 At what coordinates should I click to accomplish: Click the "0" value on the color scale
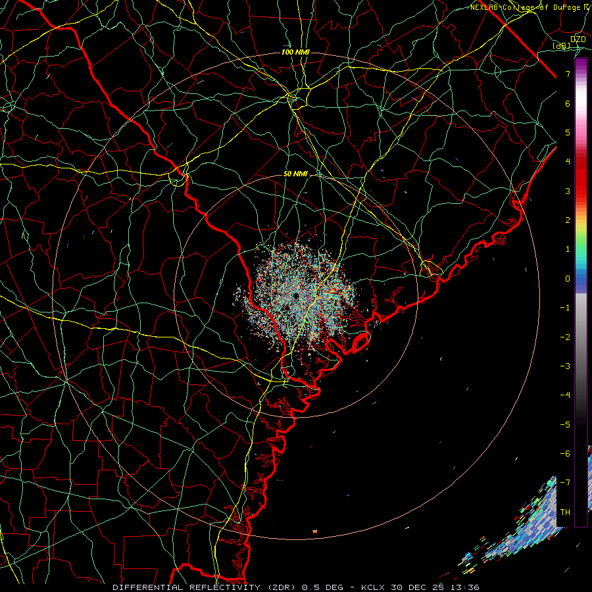click(x=568, y=279)
